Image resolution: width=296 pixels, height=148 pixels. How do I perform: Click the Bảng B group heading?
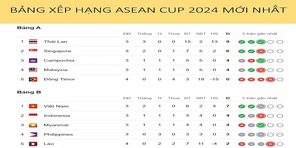pyautogui.click(x=24, y=92)
